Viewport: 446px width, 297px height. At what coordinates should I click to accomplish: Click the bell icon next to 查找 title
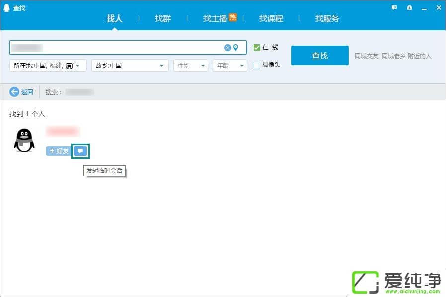click(6, 7)
